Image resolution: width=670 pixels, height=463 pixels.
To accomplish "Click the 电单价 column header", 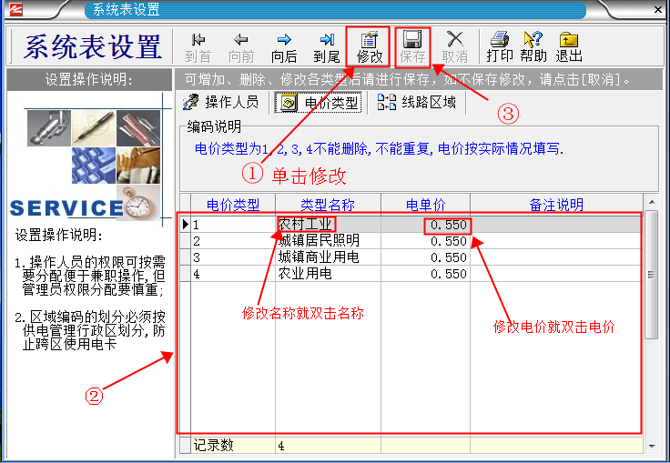I will point(426,205).
